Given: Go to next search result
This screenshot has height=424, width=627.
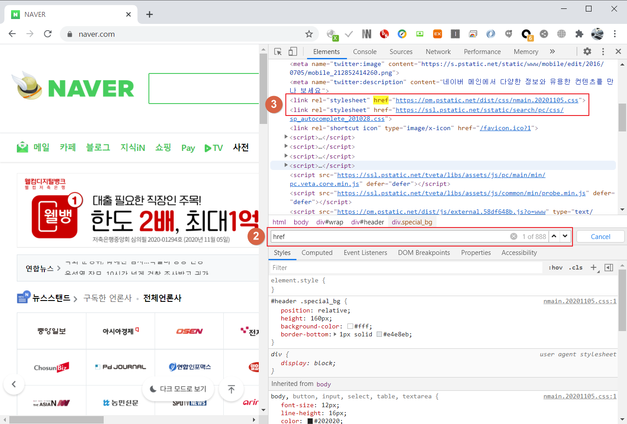Looking at the screenshot, I should 565,236.
